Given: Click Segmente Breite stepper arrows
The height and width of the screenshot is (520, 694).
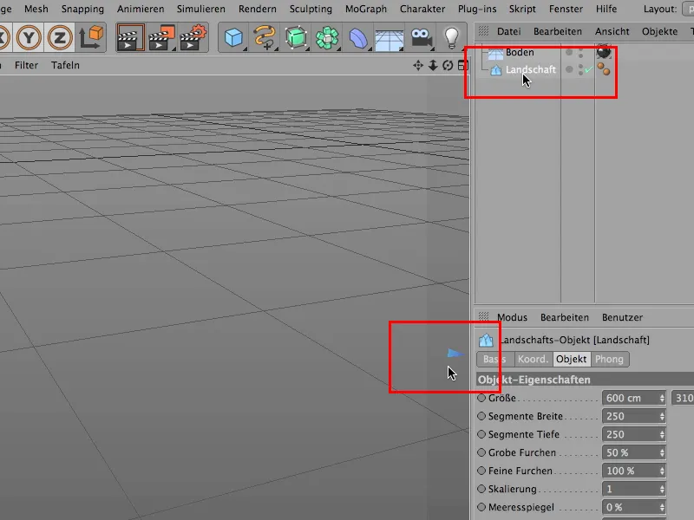Looking at the screenshot, I should [x=662, y=416].
